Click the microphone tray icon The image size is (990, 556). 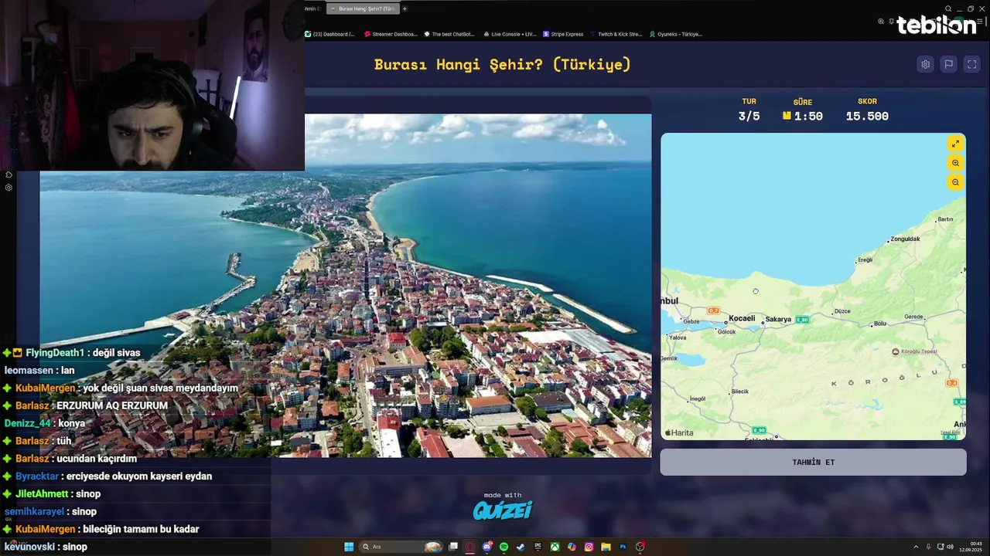(929, 547)
